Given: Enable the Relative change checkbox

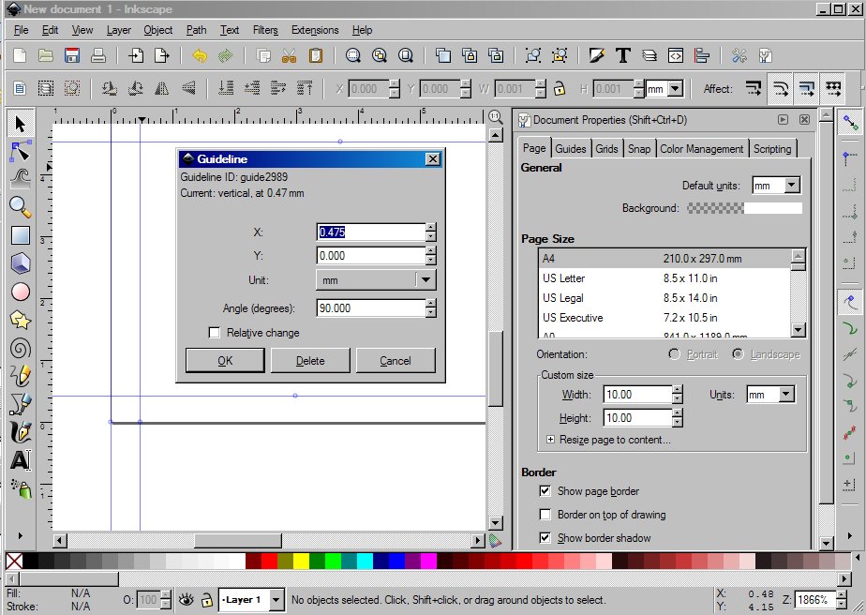Looking at the screenshot, I should [215, 333].
